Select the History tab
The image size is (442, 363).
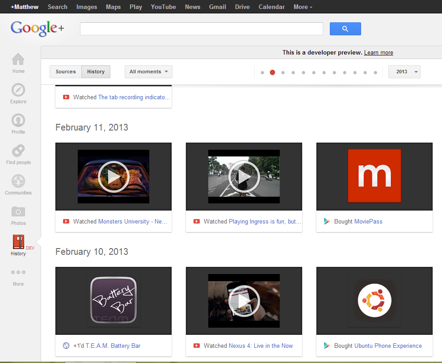(96, 72)
